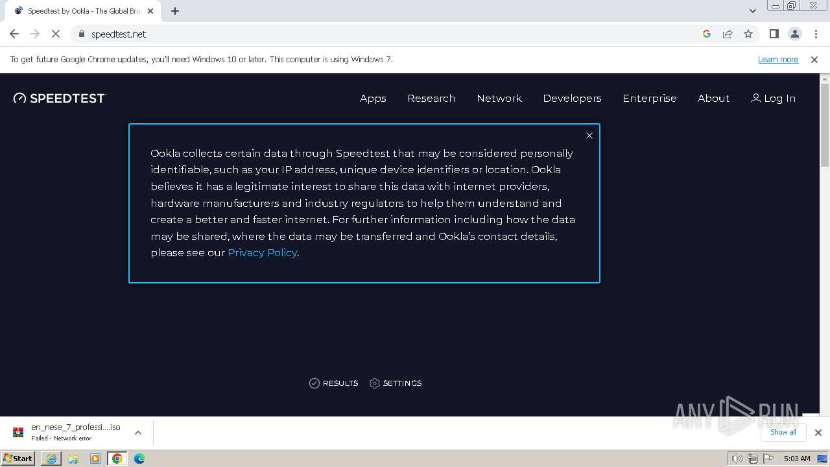Screen dimensions: 830x467
Task: Close the Ookla privacy notice
Action: click(x=589, y=136)
